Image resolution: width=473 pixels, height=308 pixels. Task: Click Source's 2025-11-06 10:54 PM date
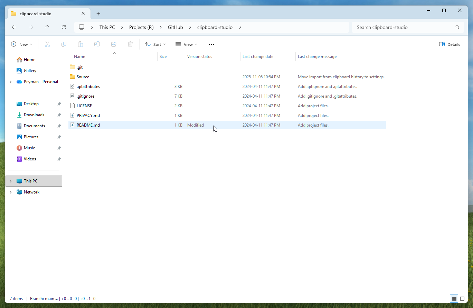click(261, 77)
